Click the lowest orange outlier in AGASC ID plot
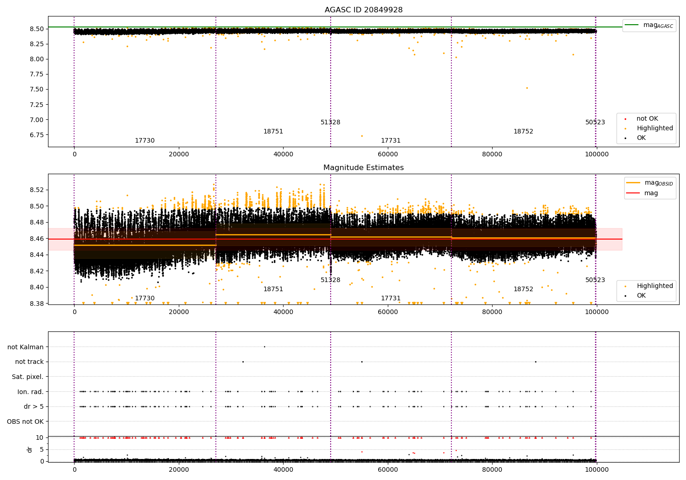Image resolution: width=686 pixels, height=480 pixels. pos(362,136)
